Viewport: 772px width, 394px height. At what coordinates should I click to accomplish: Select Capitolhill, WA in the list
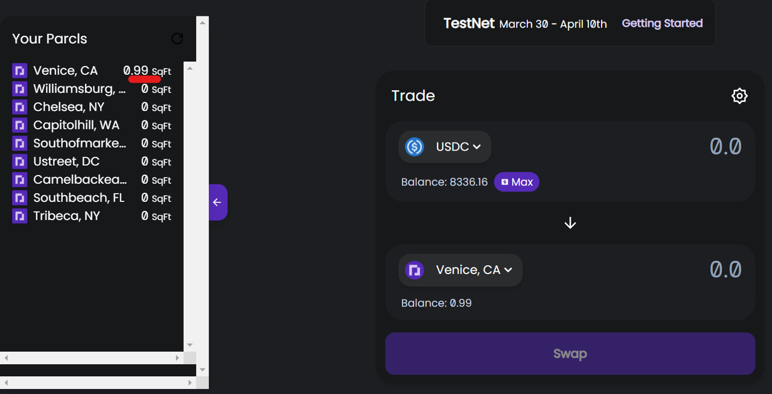pyautogui.click(x=76, y=125)
